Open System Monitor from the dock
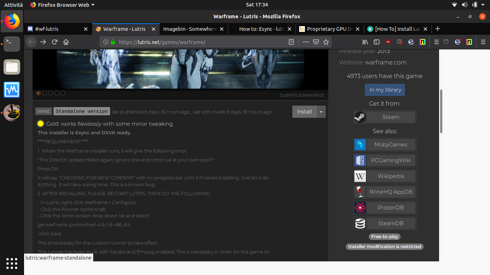The height and width of the screenshot is (275, 490). coord(12,90)
